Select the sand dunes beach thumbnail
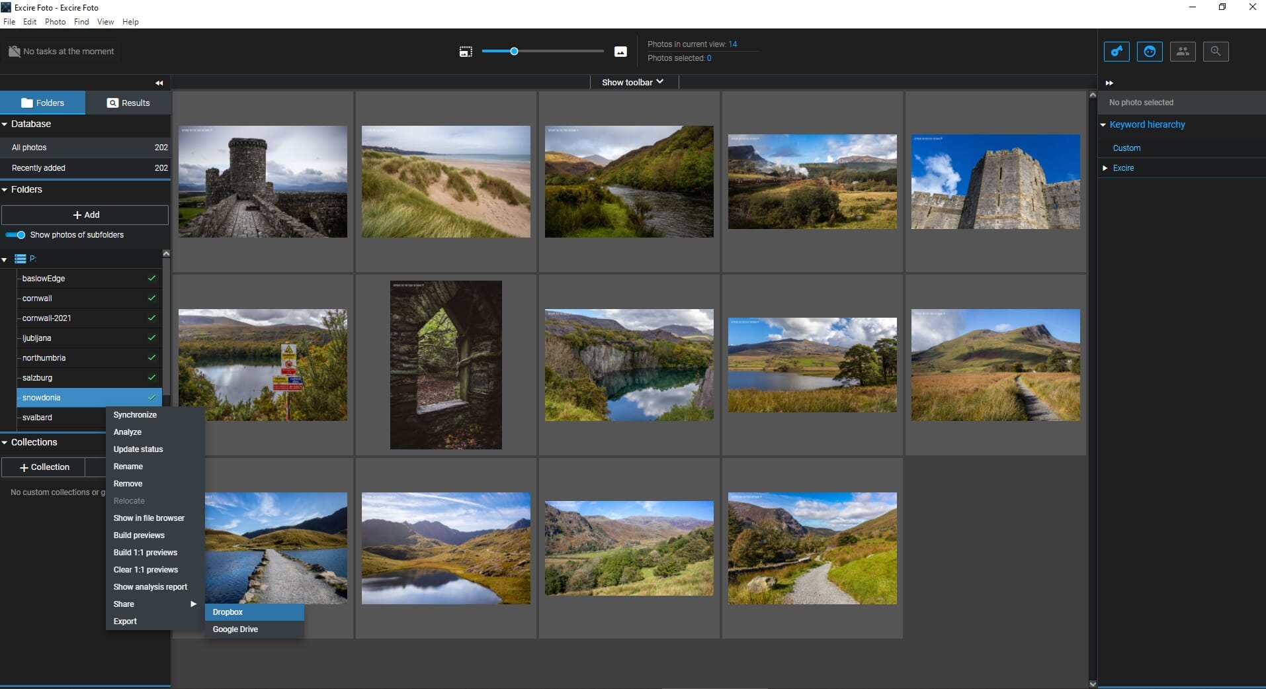 (x=446, y=181)
